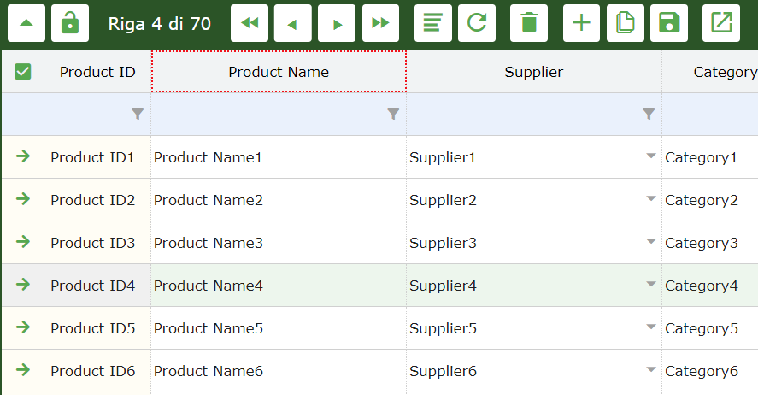Go to the next record
Screen dimensions: 758x395
point(337,23)
